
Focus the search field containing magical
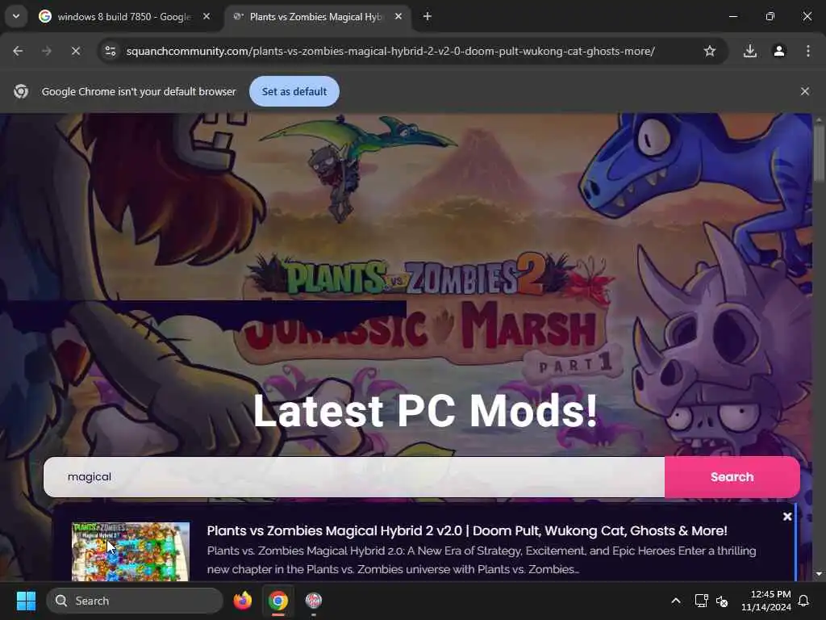pyautogui.click(x=354, y=476)
